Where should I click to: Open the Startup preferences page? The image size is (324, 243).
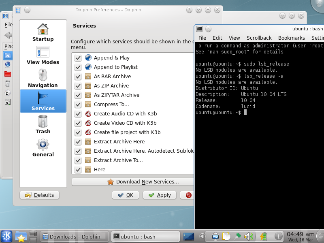point(43,32)
